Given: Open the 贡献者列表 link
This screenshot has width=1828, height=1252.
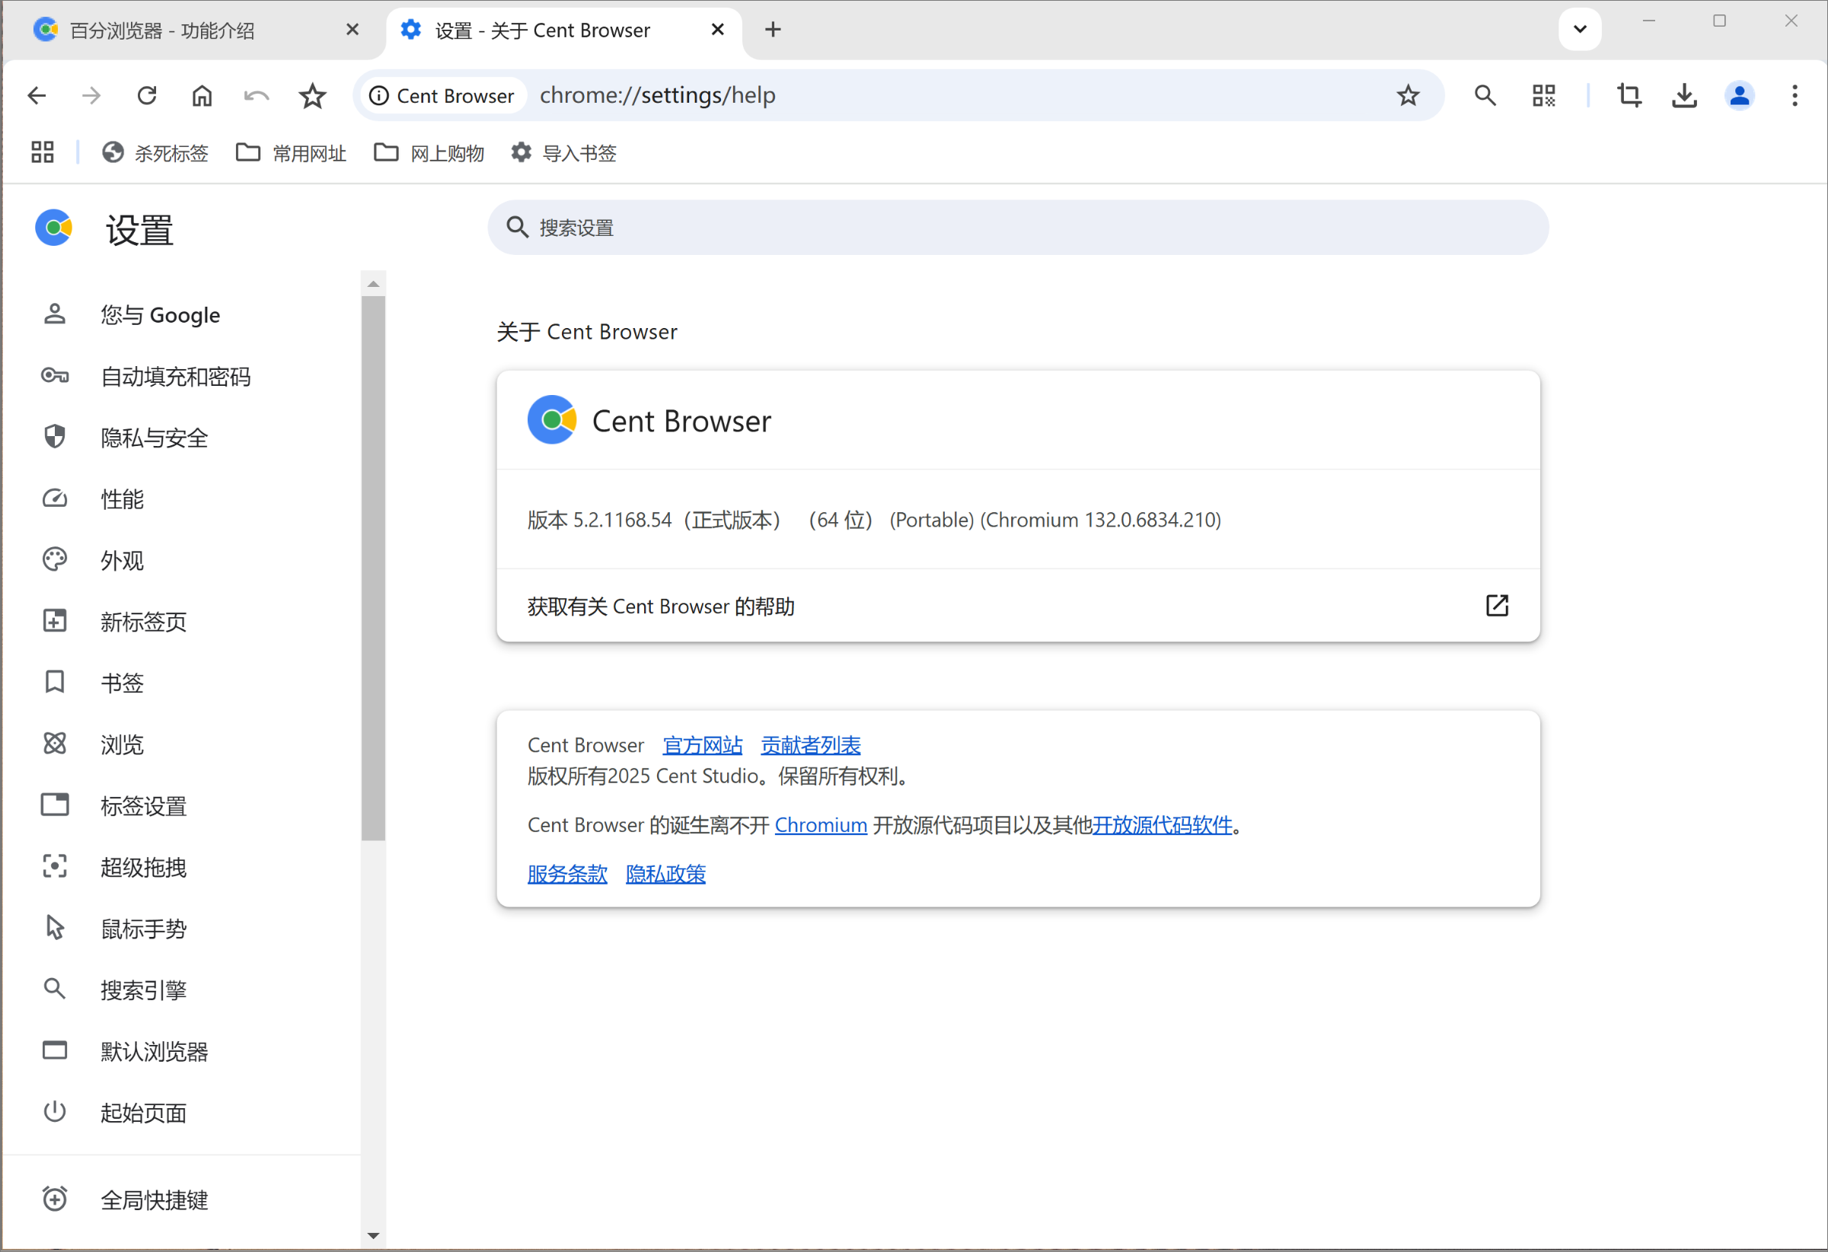Looking at the screenshot, I should (x=811, y=745).
